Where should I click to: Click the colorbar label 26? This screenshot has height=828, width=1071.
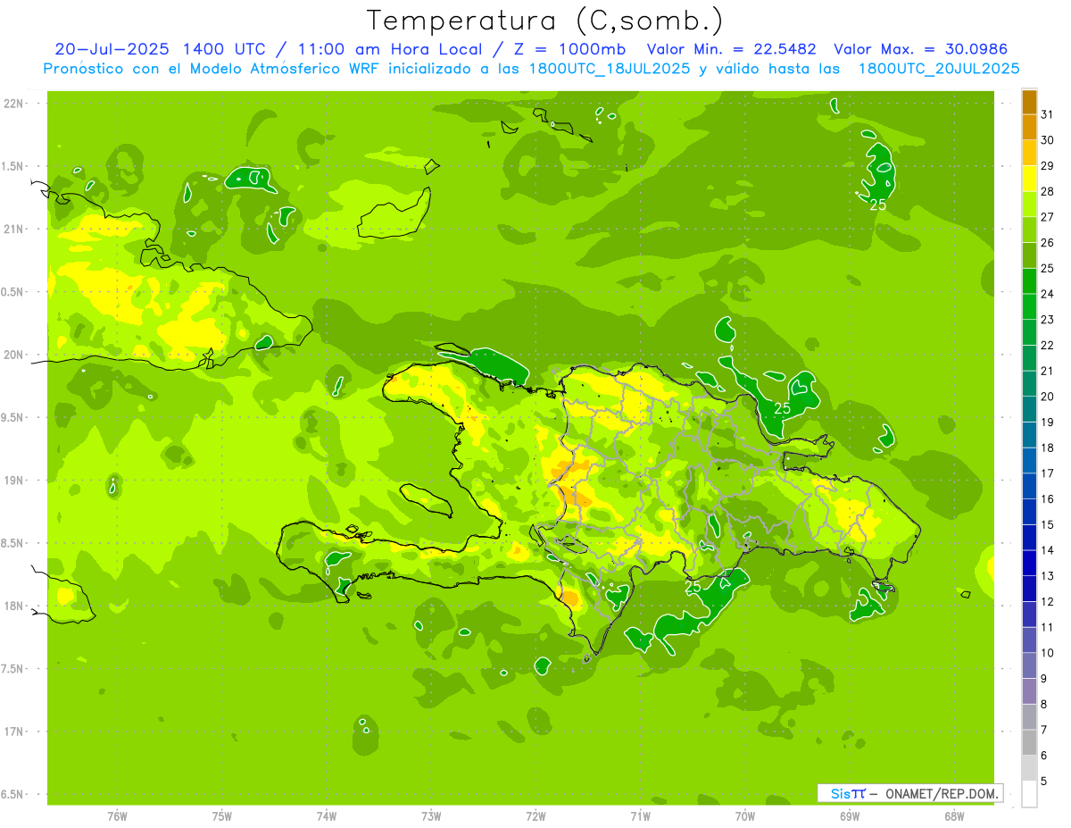[1048, 242]
